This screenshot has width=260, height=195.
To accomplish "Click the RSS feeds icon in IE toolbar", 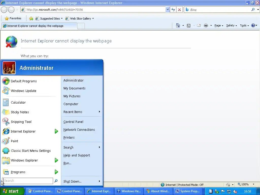I will coord(189,26).
